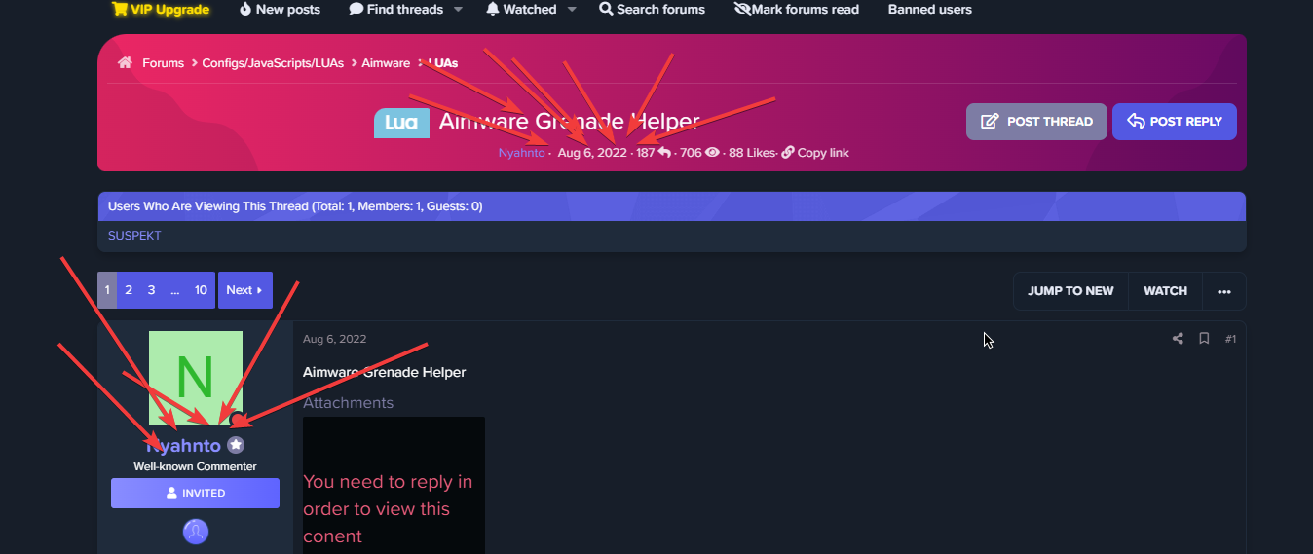1313x554 pixels.
Task: Click JUMP TO NEW
Action: pos(1070,291)
